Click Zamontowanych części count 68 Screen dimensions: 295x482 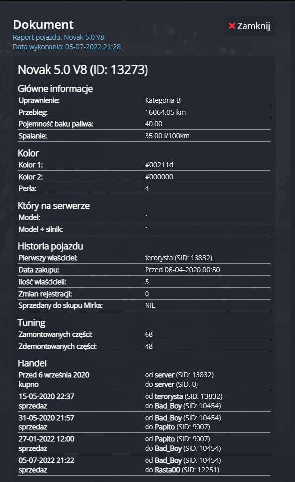(x=149, y=334)
